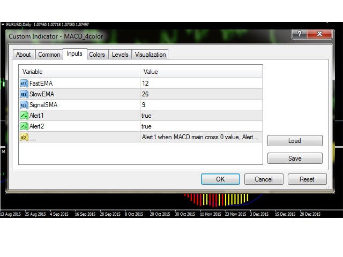Click the EURUSD,Daily chart title text
This screenshot has width=343, height=257.
[19, 25]
